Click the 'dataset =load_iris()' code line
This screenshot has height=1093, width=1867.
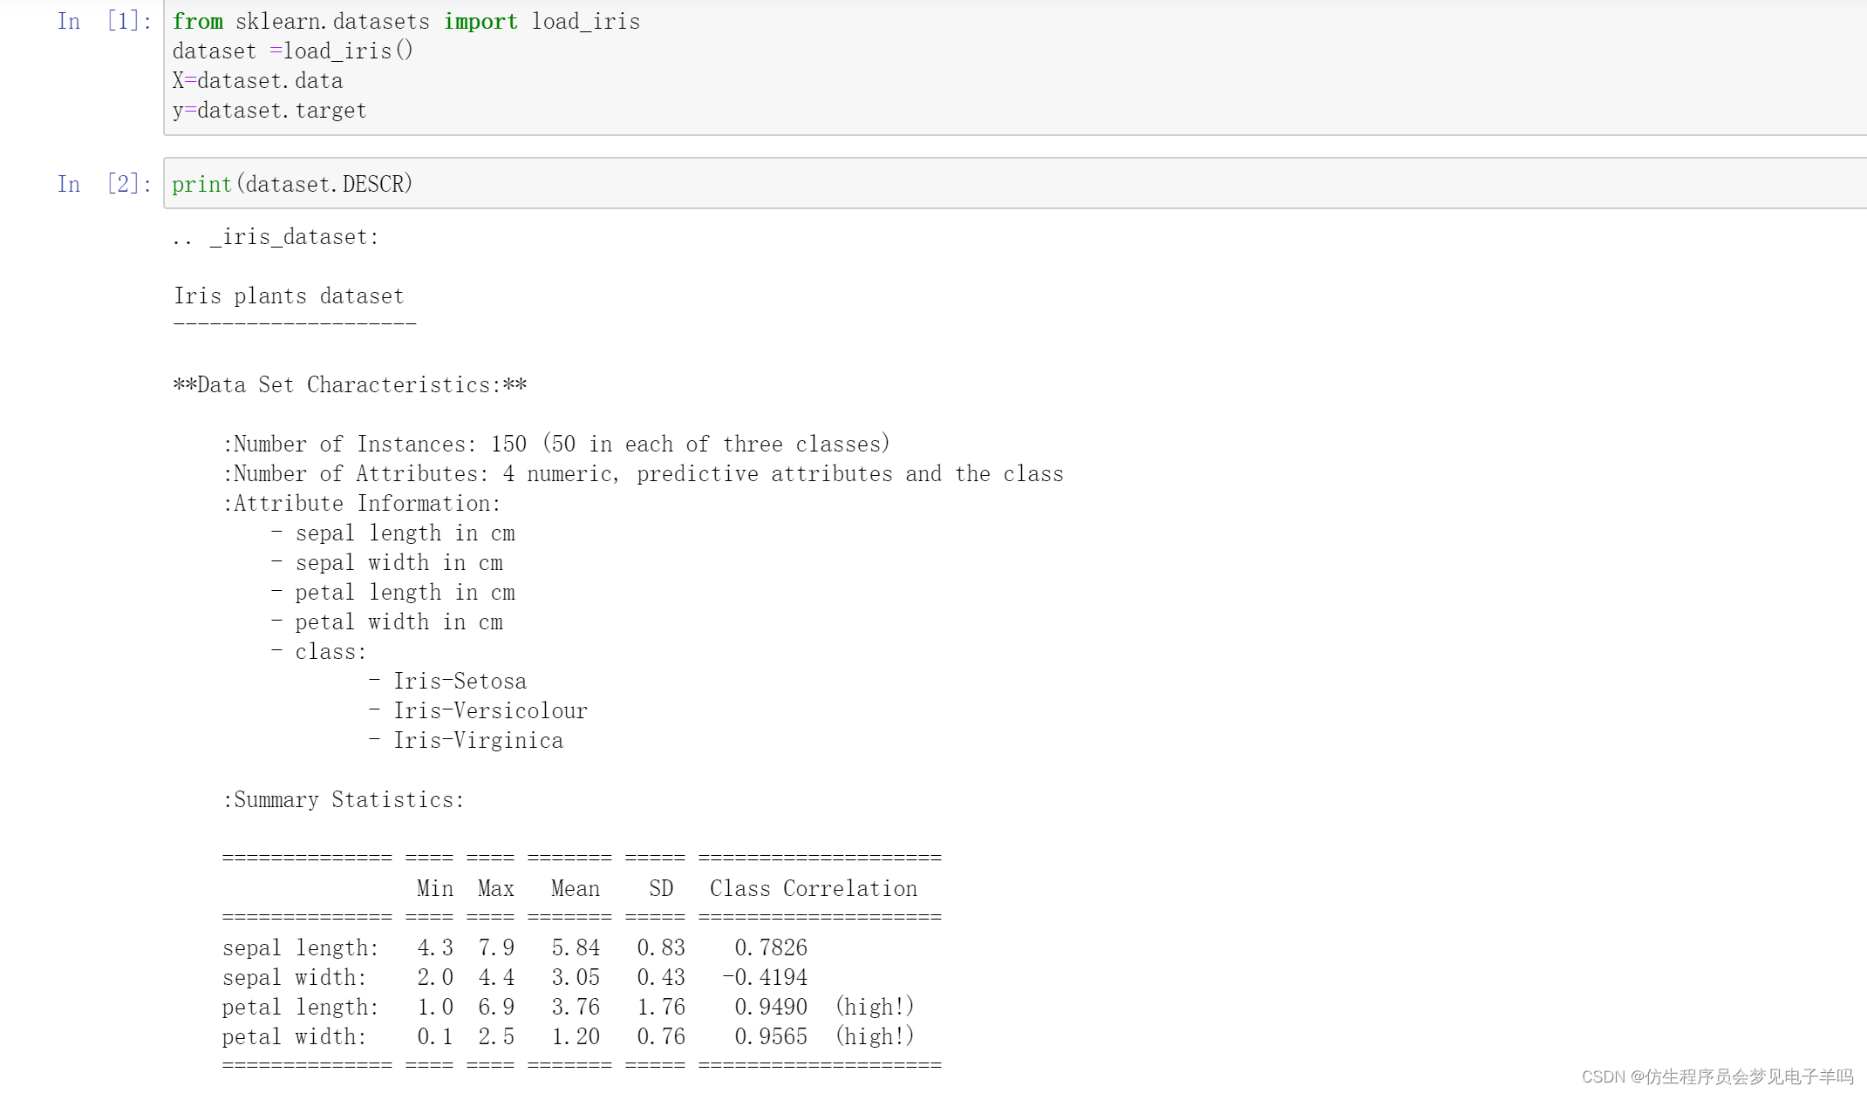(x=293, y=51)
